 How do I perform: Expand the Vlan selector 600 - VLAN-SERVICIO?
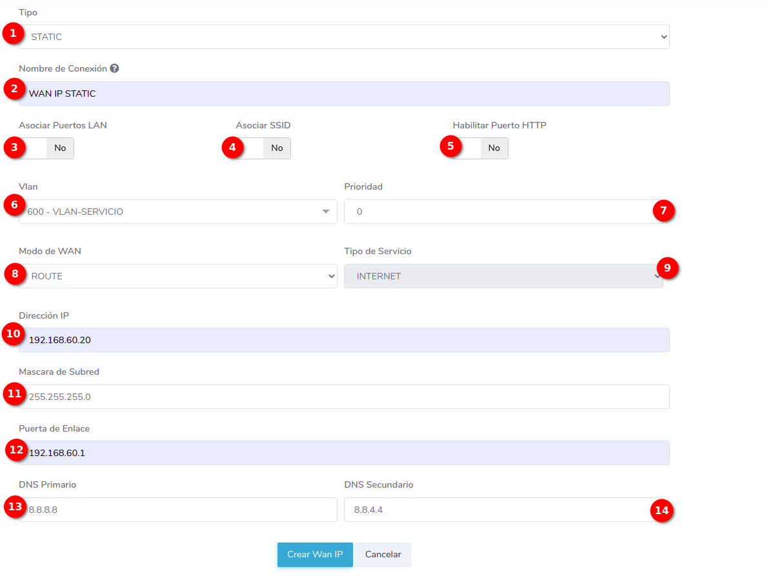click(x=178, y=212)
